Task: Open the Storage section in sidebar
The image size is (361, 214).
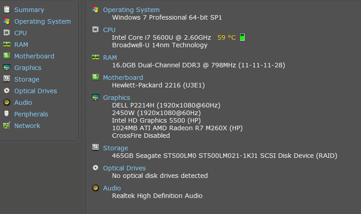Action: pos(26,79)
